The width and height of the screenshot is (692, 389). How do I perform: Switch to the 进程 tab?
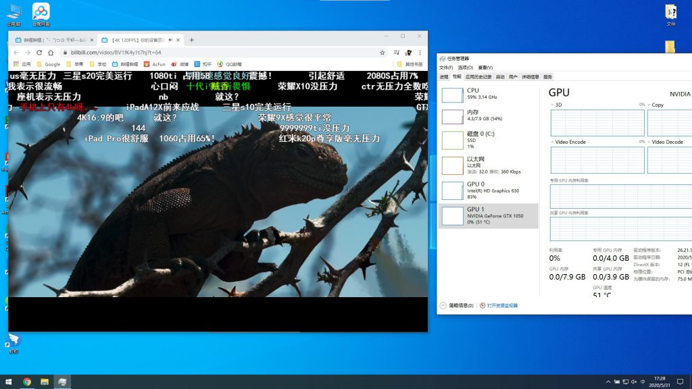pyautogui.click(x=444, y=77)
